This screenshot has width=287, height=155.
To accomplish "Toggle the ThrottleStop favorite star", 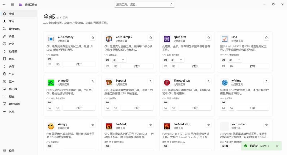I will (209, 81).
